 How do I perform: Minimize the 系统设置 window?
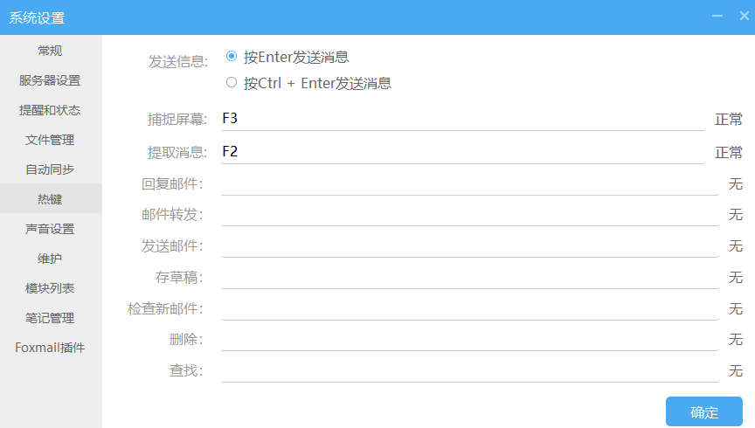717,16
